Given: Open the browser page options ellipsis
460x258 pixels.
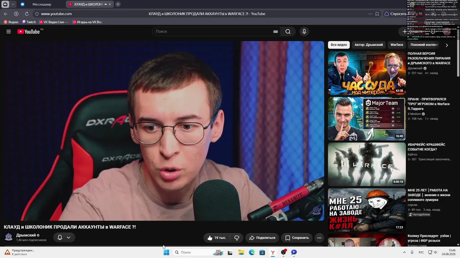Looking at the screenshot, I should point(370,14).
